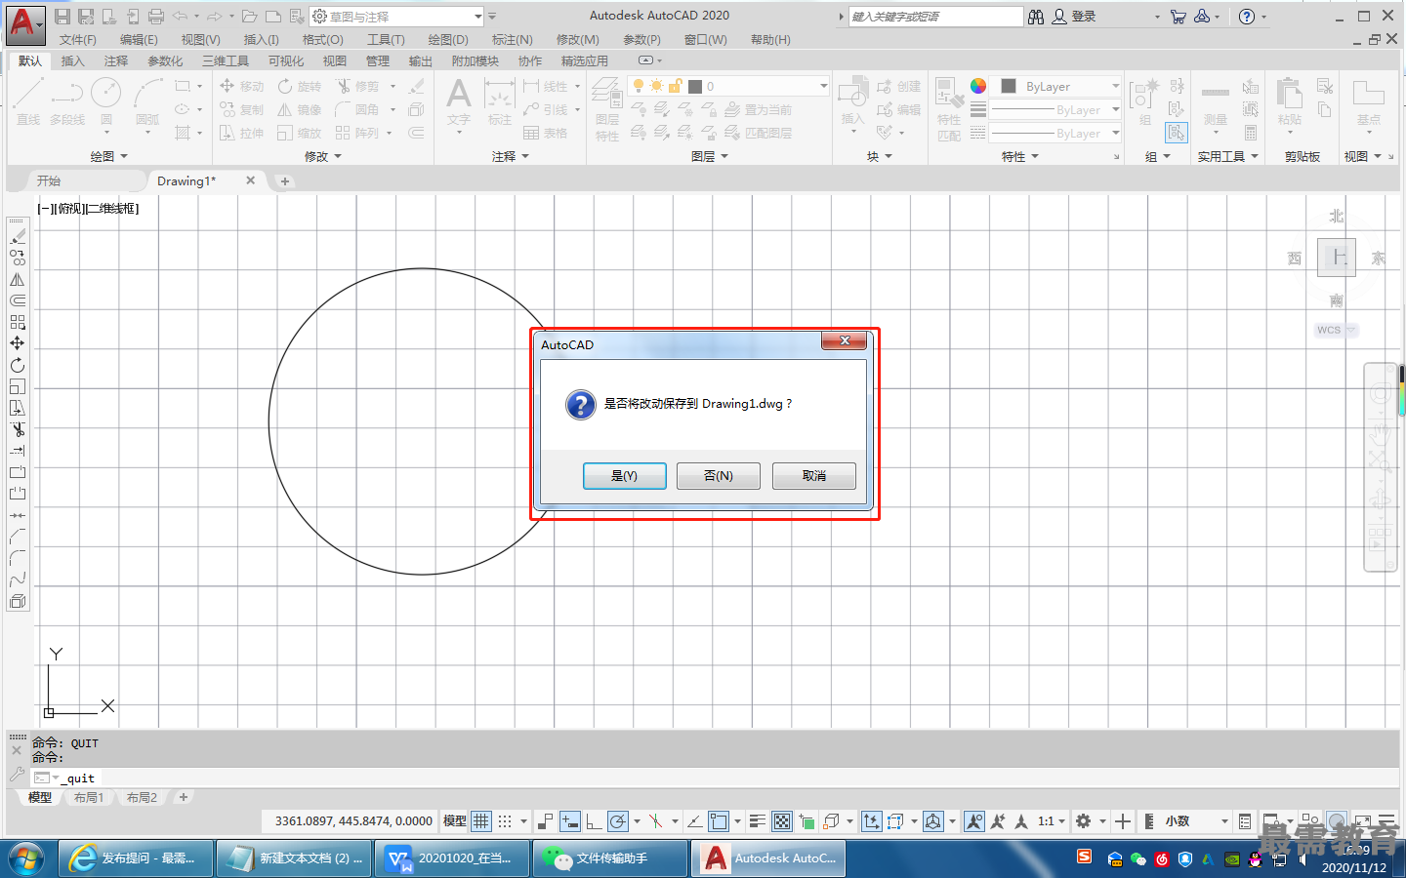Toggle transparency display in status bar
This screenshot has height=878, width=1406.
tap(781, 821)
